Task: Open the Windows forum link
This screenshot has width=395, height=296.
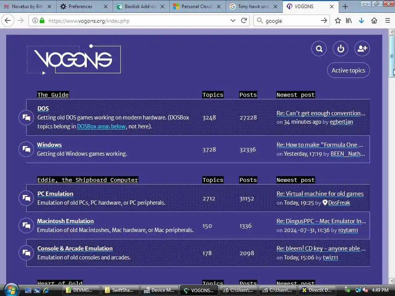Action: click(49, 145)
